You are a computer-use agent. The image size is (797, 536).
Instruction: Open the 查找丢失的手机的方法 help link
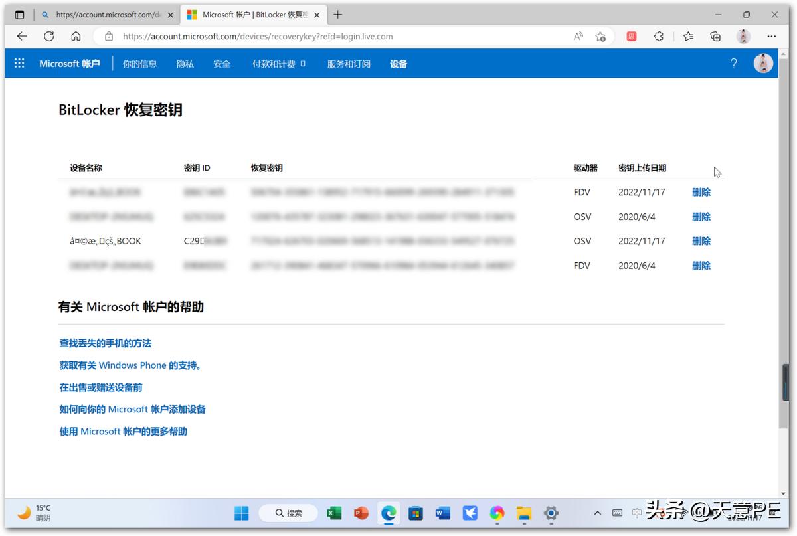(x=105, y=343)
